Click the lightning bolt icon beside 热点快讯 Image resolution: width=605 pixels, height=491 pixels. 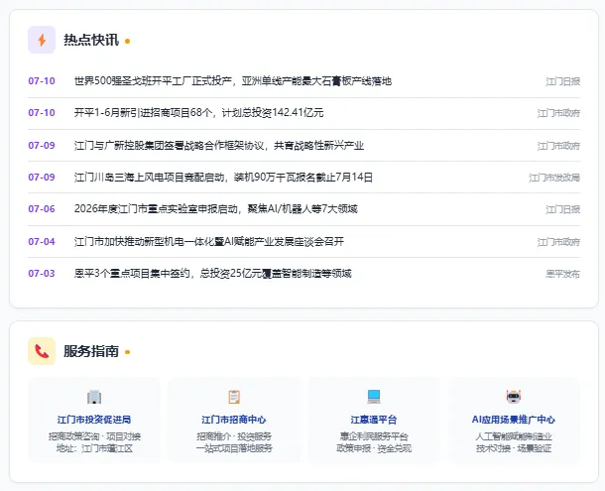tap(42, 40)
